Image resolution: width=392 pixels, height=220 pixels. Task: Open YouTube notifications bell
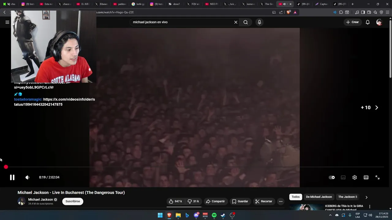coord(368,22)
